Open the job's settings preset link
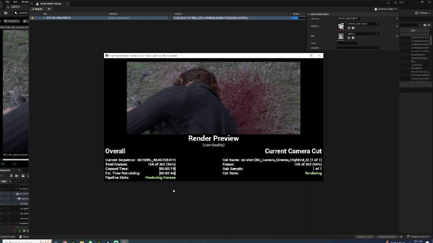Screen dimensions: 433x243 pos(119,18)
